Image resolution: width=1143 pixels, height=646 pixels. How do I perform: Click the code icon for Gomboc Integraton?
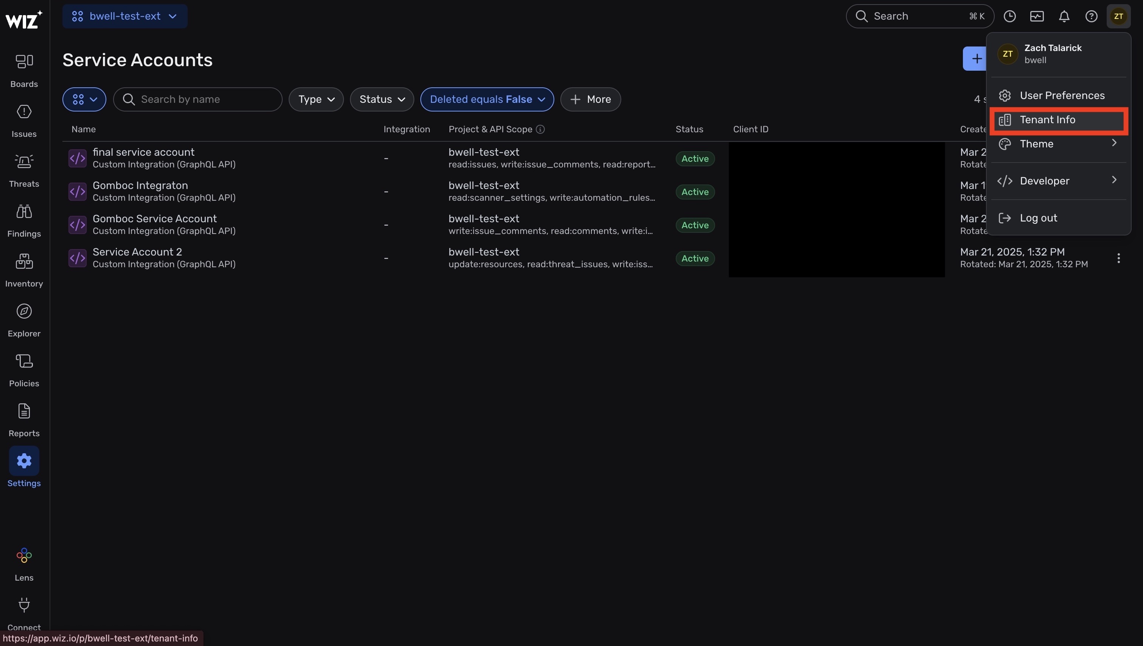tap(77, 192)
